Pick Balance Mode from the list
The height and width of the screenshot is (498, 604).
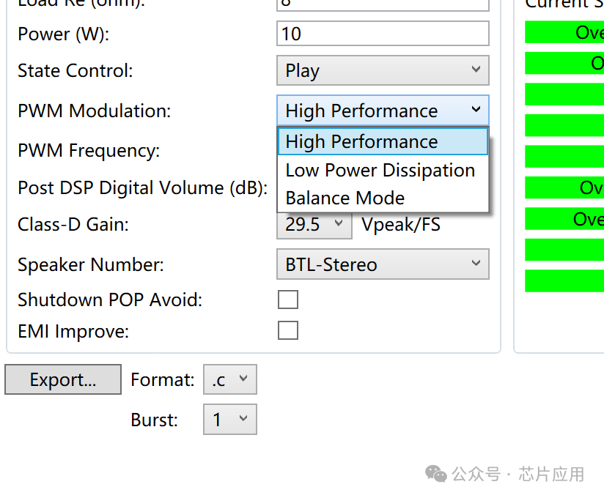click(x=345, y=198)
